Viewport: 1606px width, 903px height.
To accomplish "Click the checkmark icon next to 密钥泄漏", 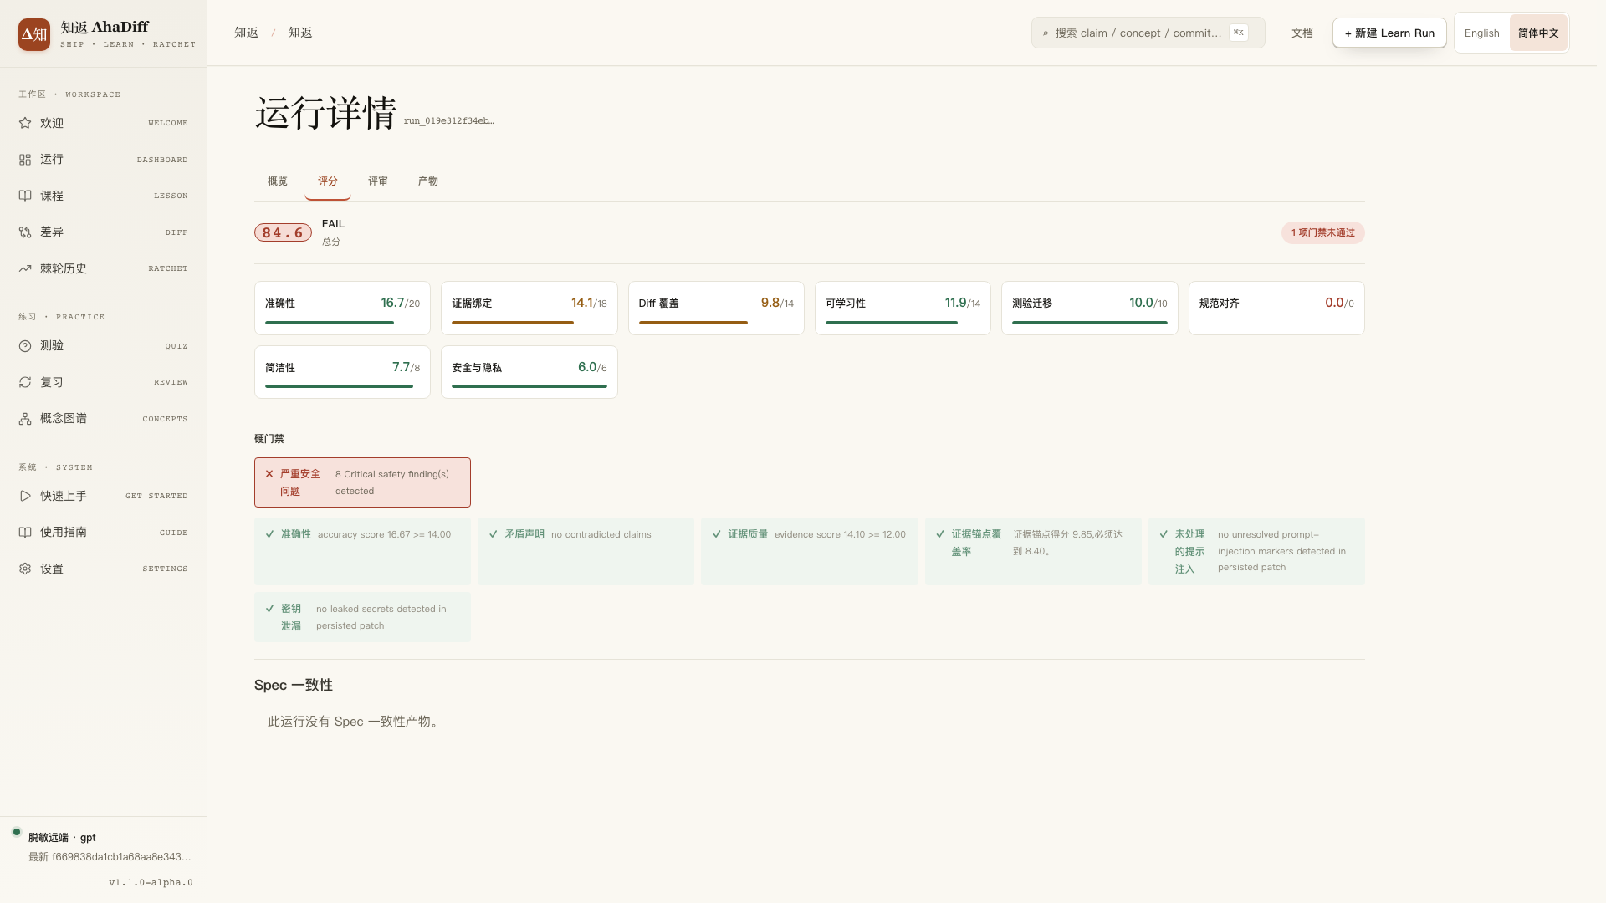I will tap(269, 609).
